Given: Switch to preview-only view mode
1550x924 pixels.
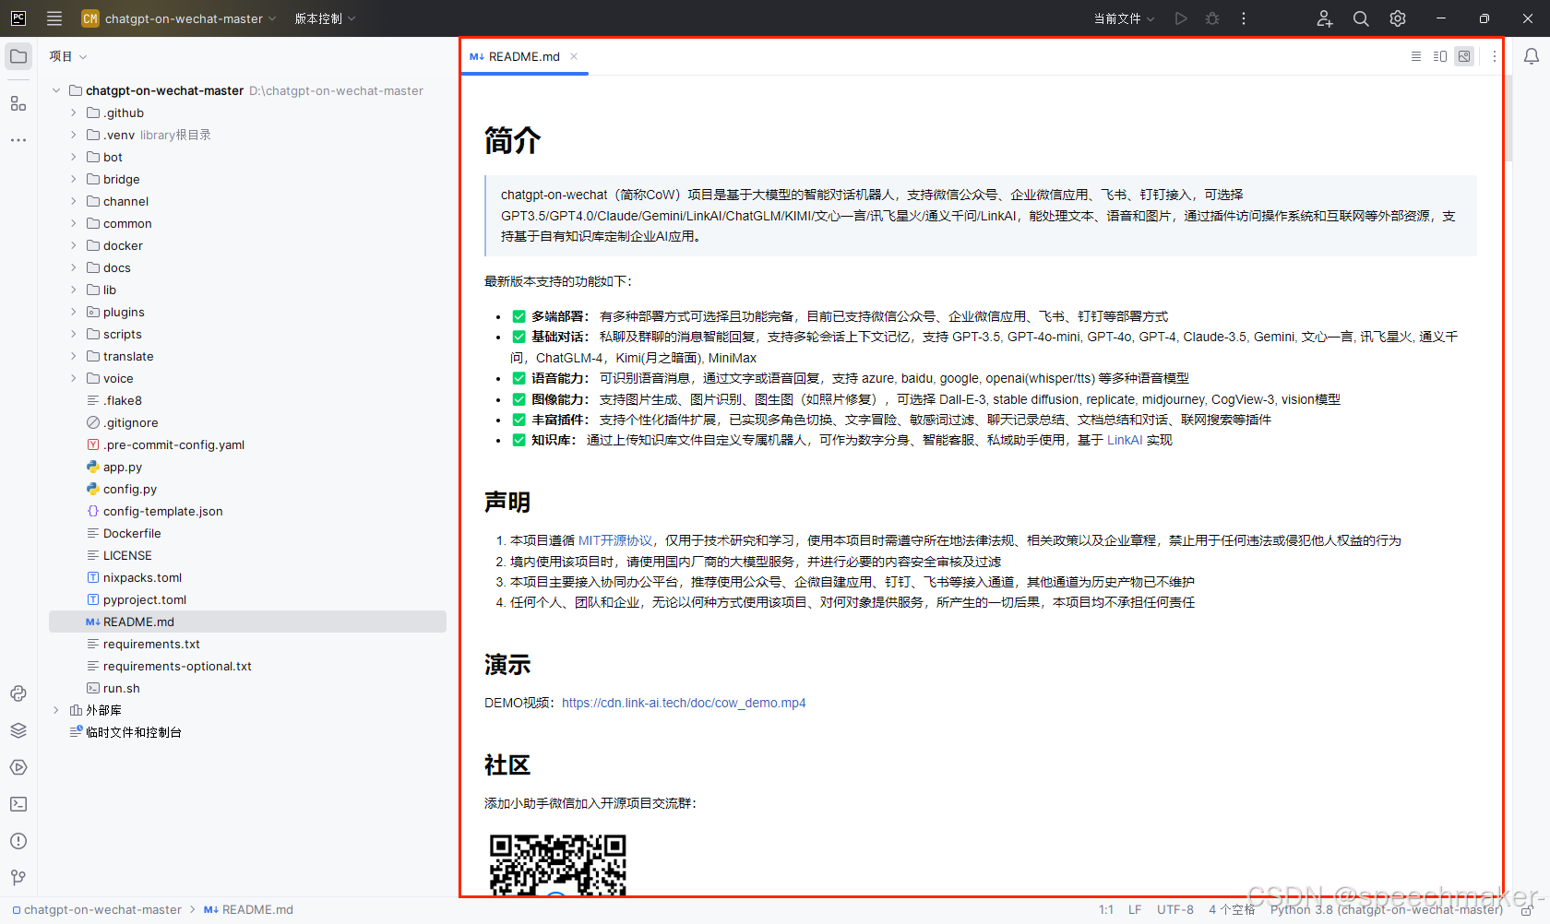Looking at the screenshot, I should [x=1464, y=56].
